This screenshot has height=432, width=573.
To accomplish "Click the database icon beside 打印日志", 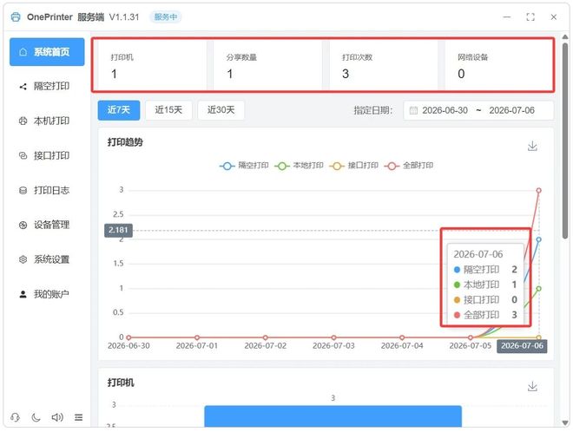I will 23,190.
